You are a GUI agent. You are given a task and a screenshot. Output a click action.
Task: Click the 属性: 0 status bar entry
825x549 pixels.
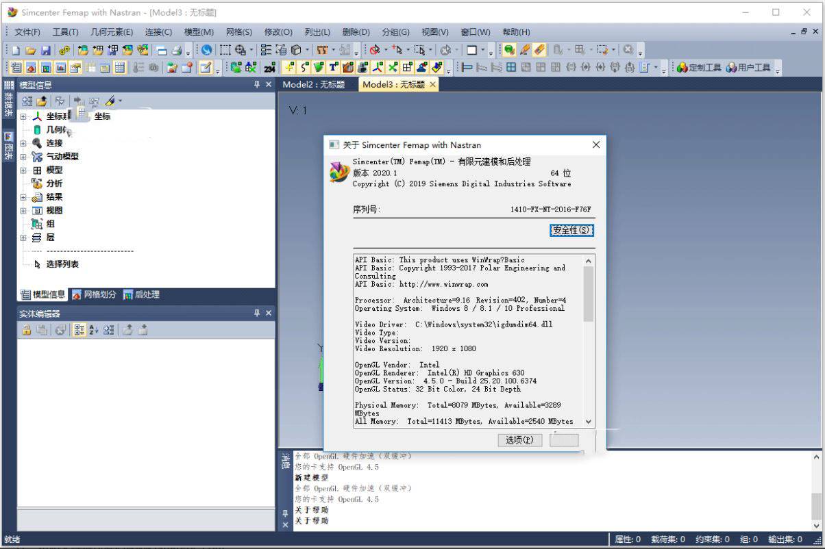point(628,539)
